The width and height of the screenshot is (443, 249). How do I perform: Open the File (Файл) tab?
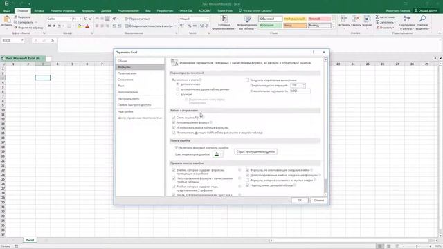[x=7, y=11]
